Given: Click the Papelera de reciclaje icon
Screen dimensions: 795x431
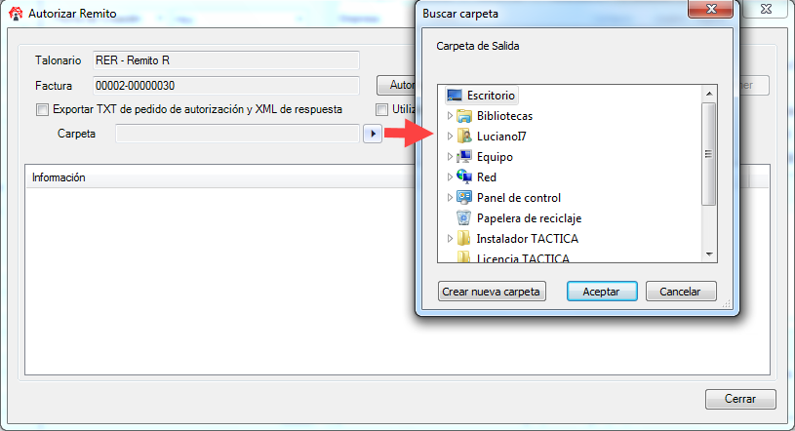Looking at the screenshot, I should pyautogui.click(x=464, y=218).
